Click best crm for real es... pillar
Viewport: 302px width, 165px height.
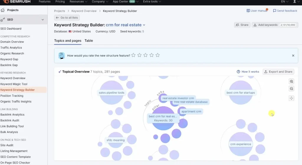(x=163, y=118)
